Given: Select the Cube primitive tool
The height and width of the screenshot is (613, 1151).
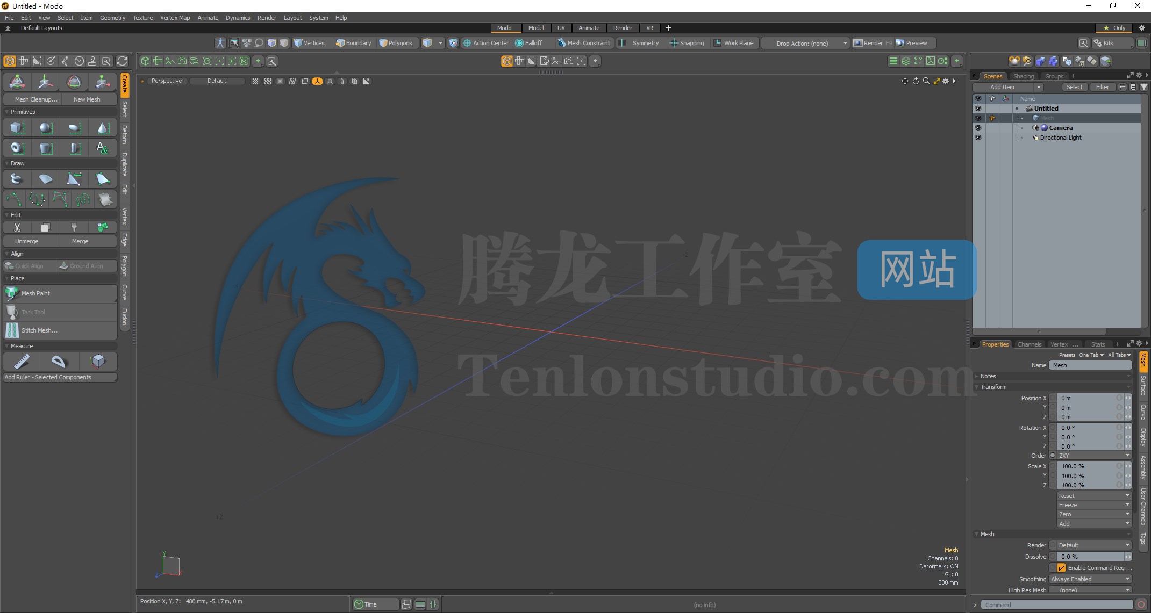Looking at the screenshot, I should [17, 128].
